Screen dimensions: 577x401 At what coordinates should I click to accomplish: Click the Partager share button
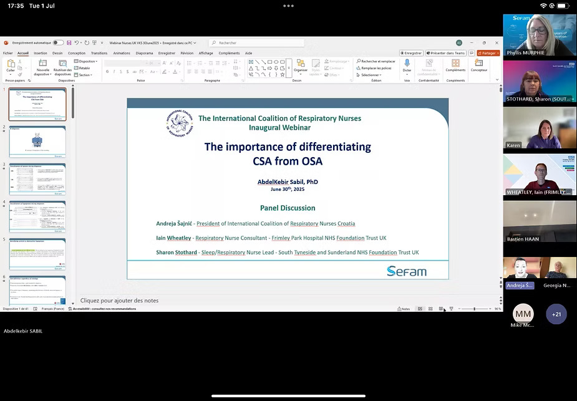click(x=488, y=53)
